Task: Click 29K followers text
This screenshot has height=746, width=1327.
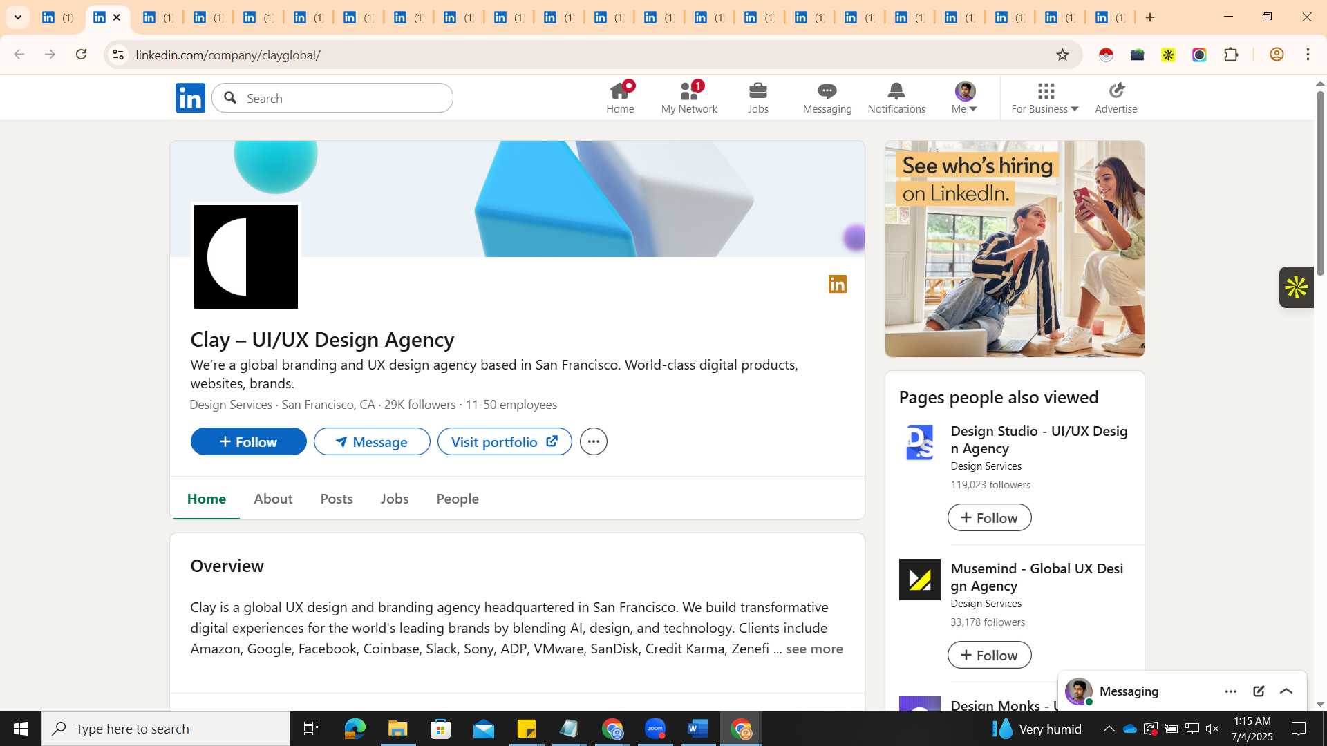Action: point(420,404)
